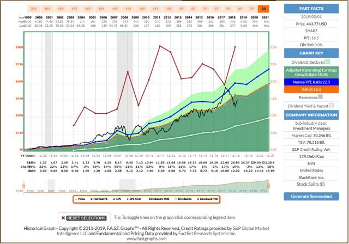Open the www.fastgraphs.com link
Screen dimensions: 349x244
point(147,239)
